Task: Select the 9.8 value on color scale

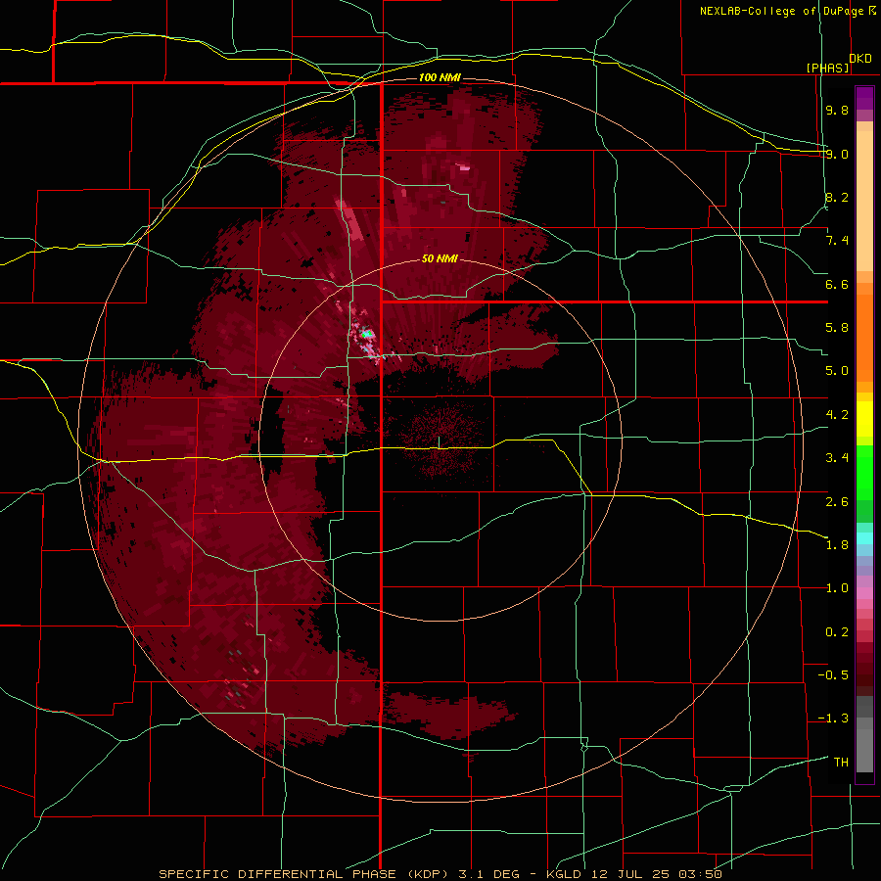Action: (x=837, y=110)
